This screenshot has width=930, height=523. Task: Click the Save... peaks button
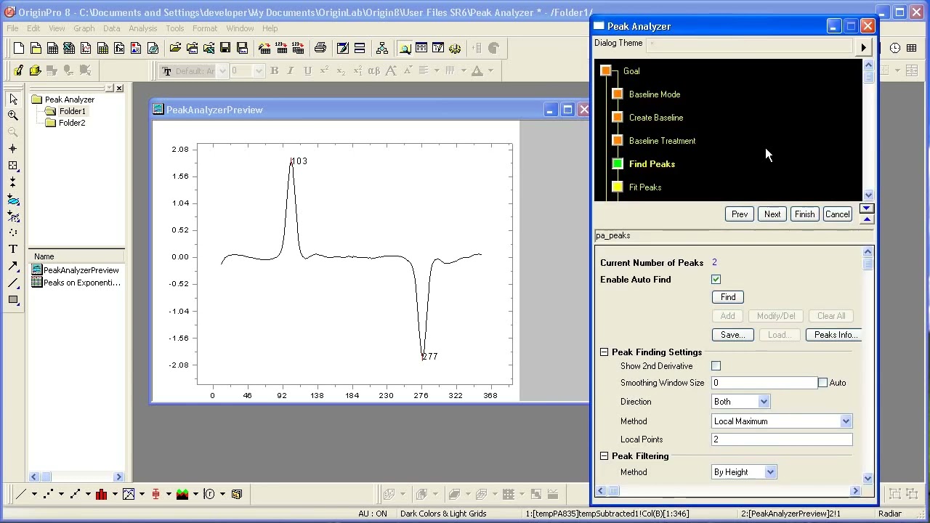732,335
